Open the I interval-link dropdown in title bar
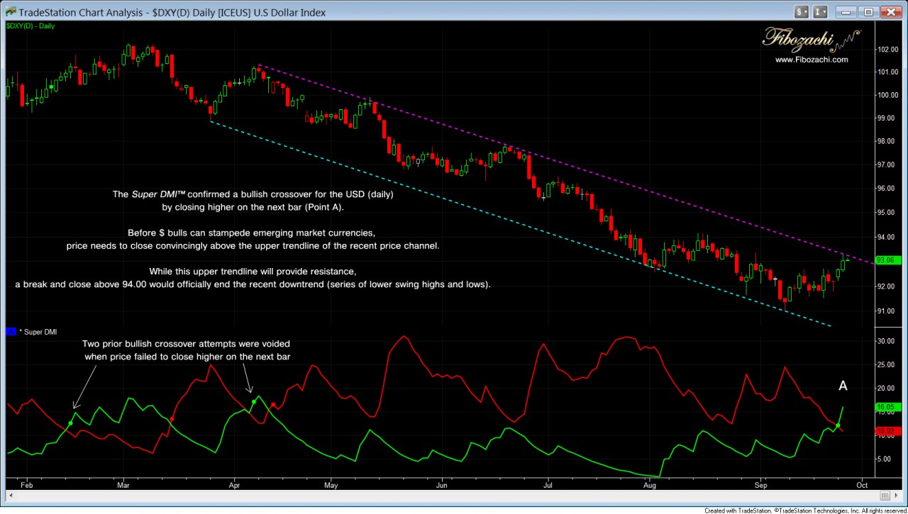 pyautogui.click(x=821, y=12)
